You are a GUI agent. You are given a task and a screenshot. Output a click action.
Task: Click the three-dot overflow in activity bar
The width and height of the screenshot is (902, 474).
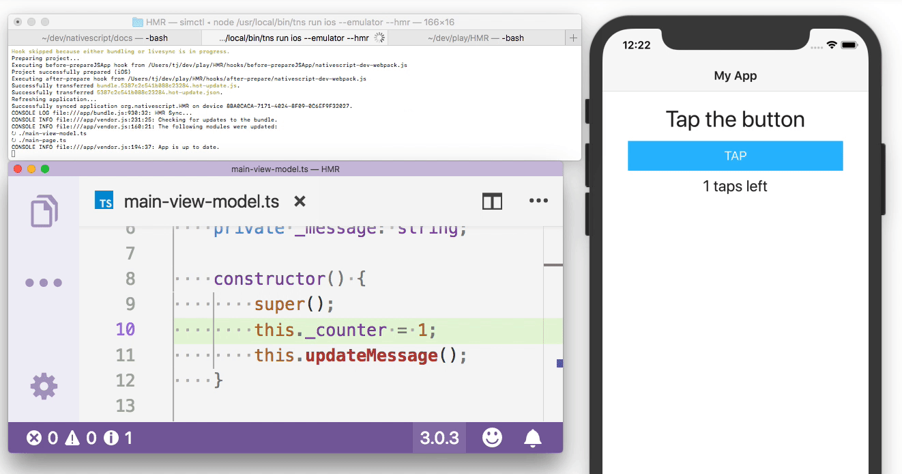point(44,283)
